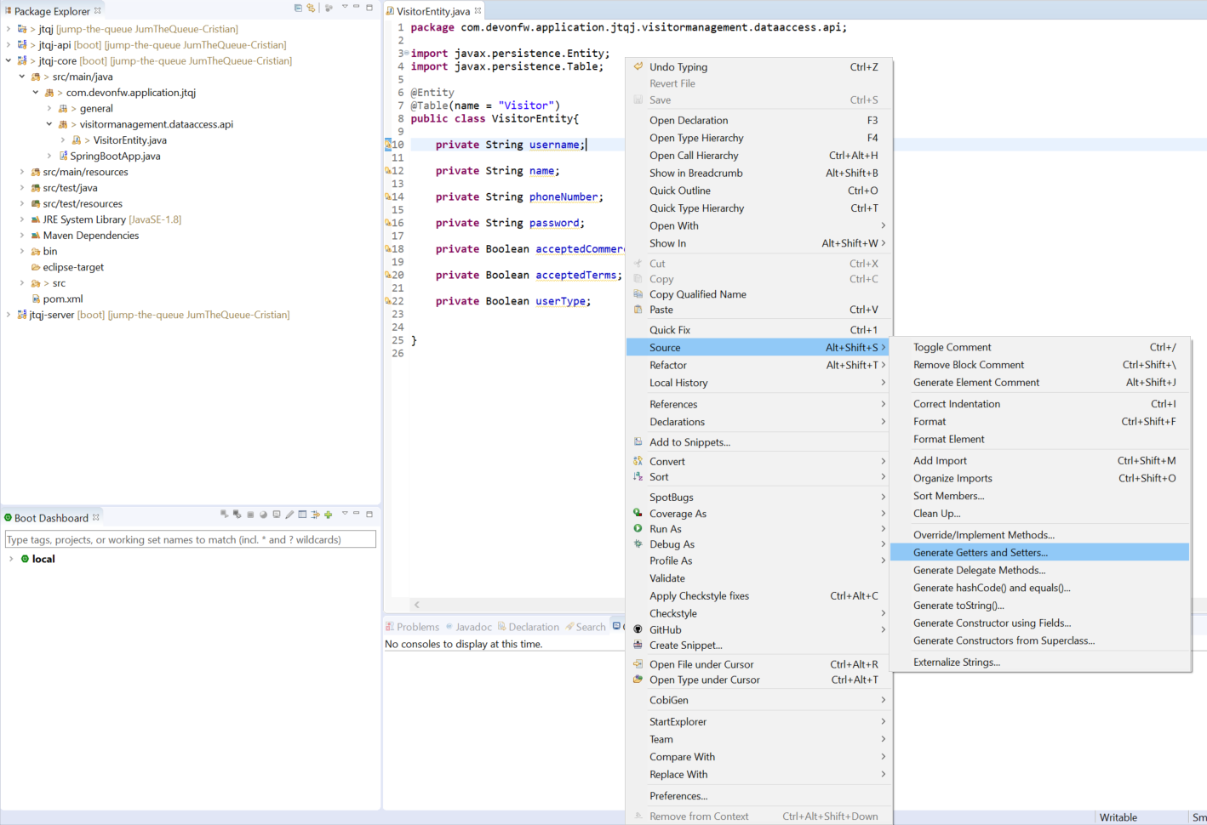Stop a Boot Dashboard process
The height and width of the screenshot is (825, 1207).
[250, 515]
